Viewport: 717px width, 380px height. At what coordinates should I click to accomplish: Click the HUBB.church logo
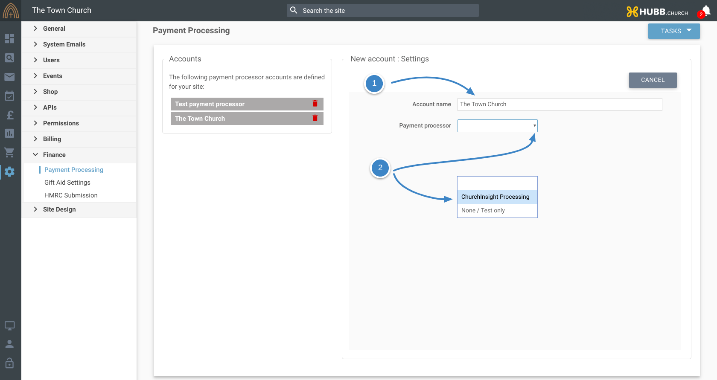coord(657,12)
